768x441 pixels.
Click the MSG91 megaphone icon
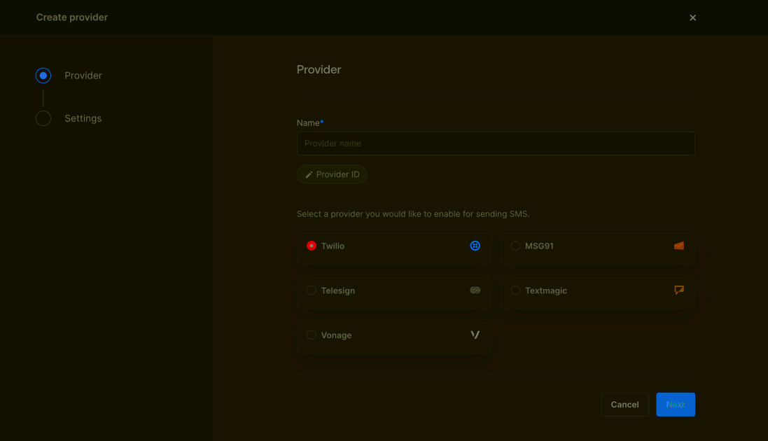tap(678, 246)
